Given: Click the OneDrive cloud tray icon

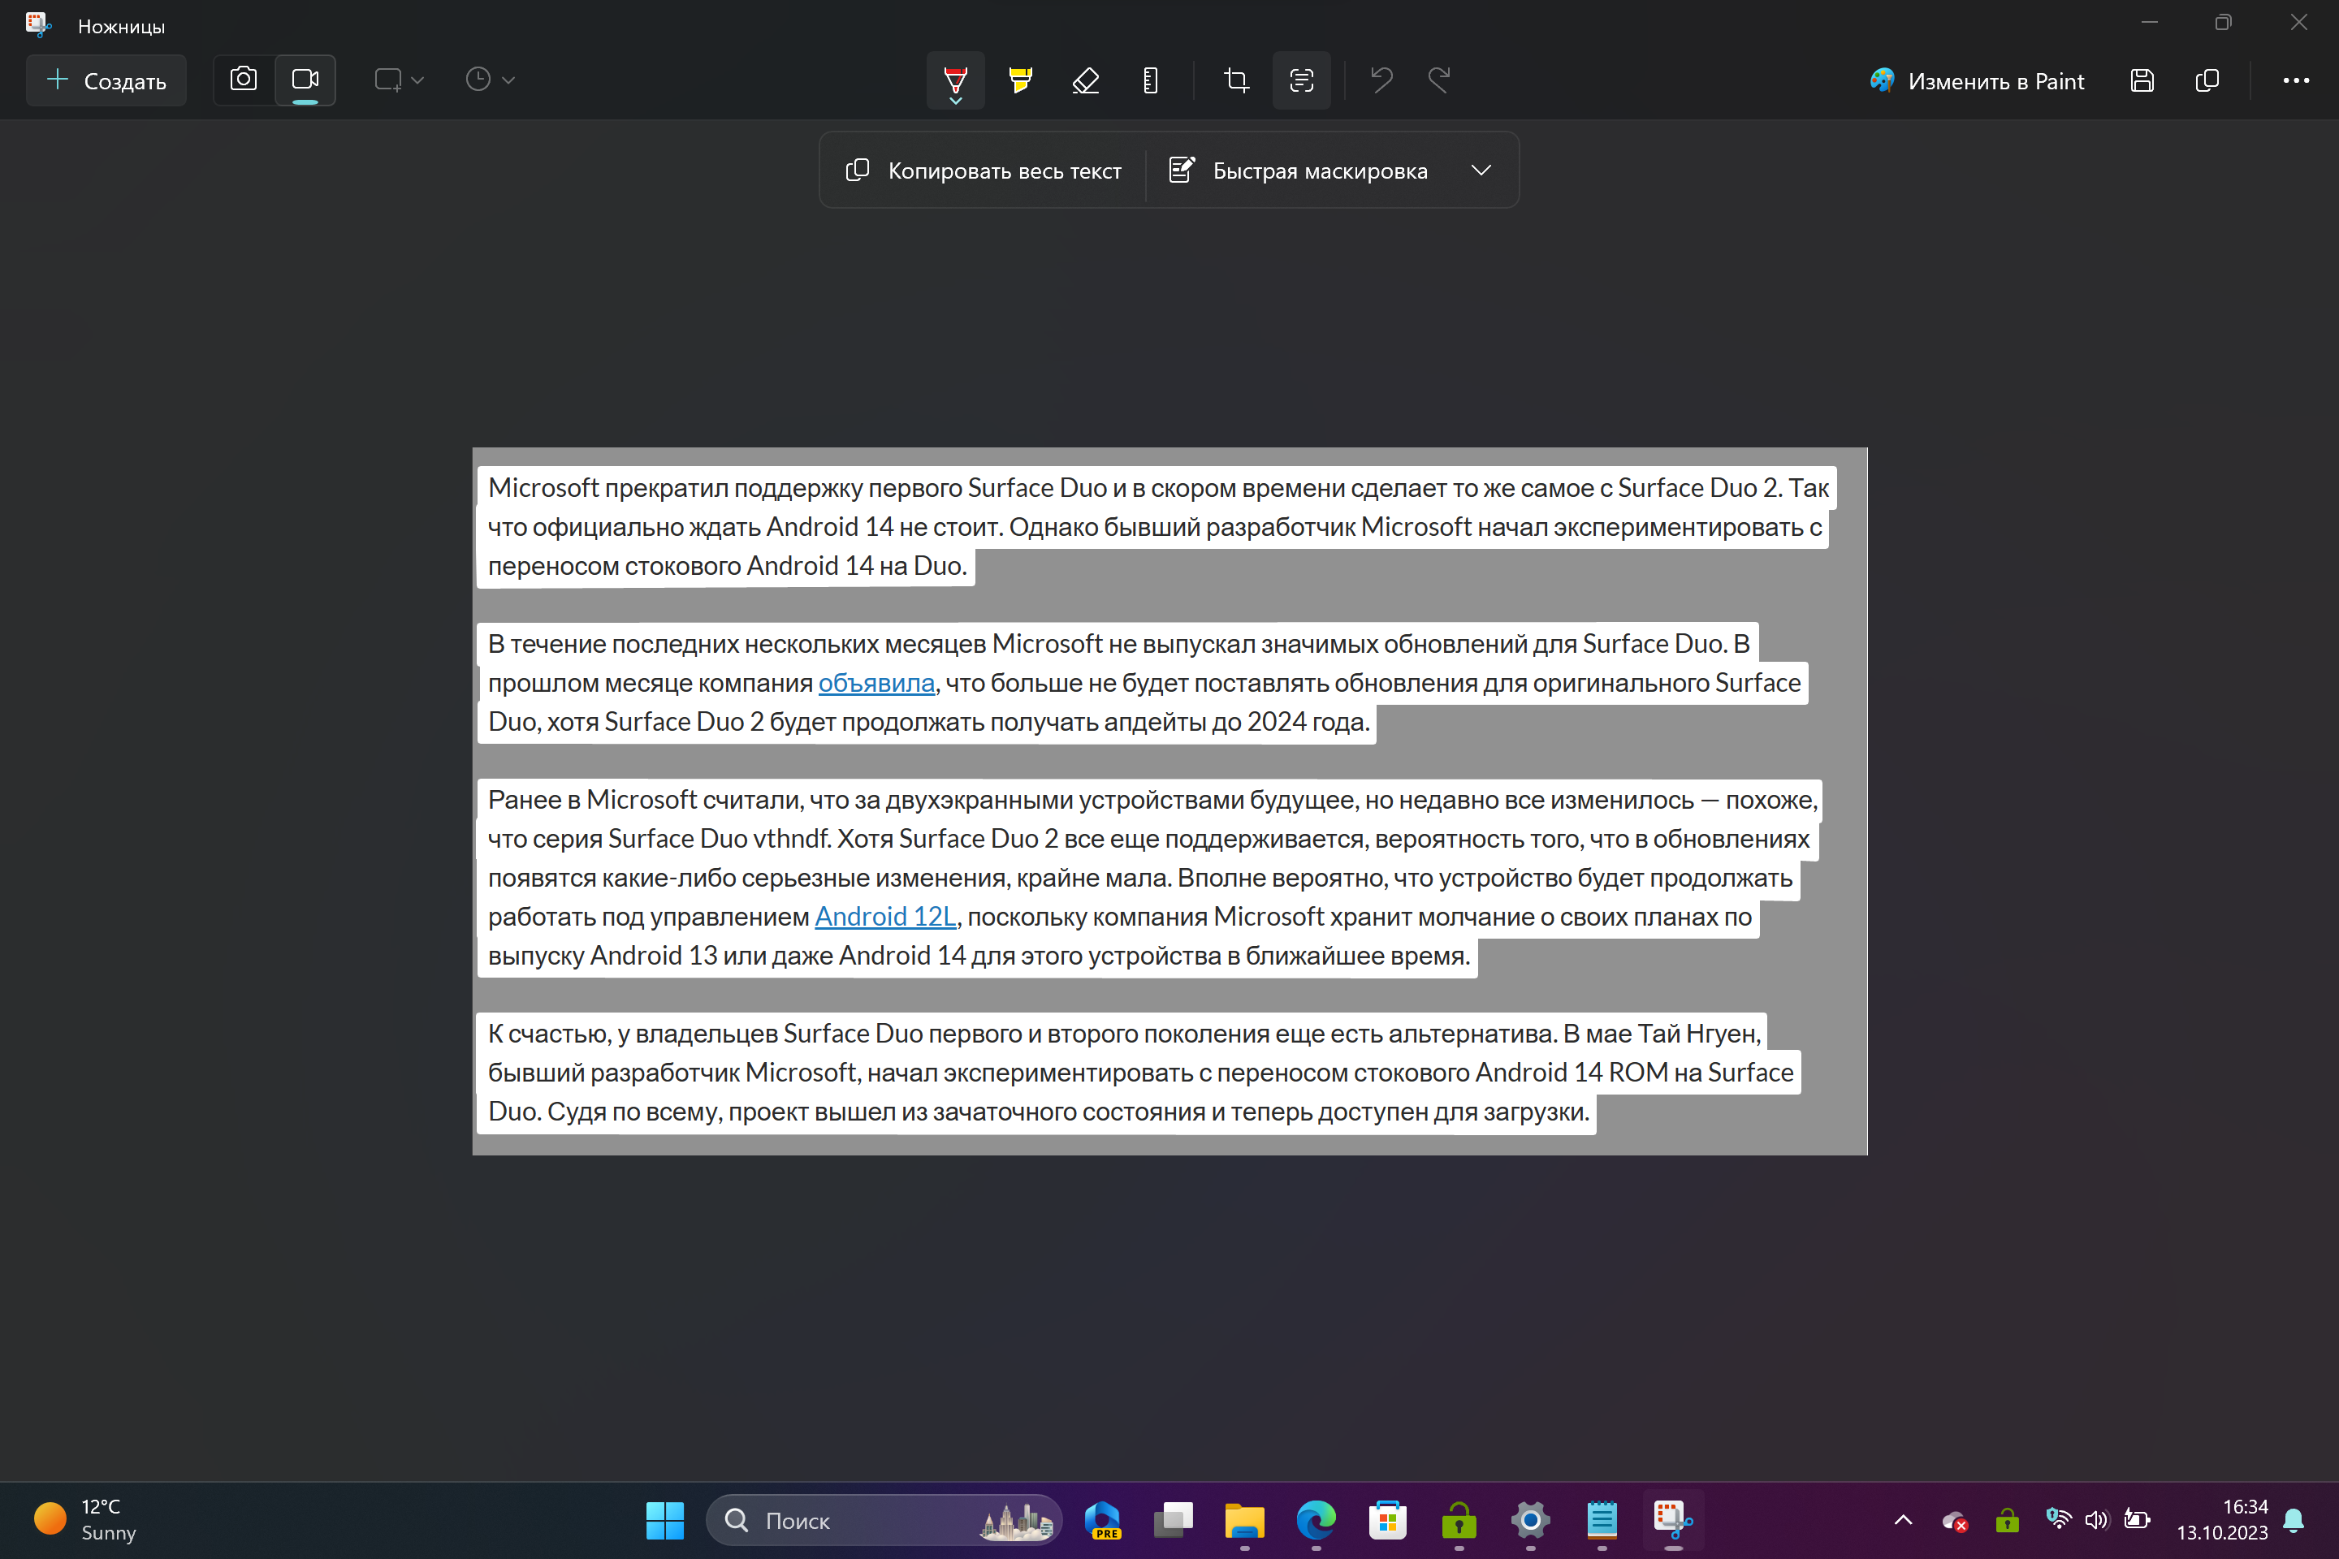Looking at the screenshot, I should click(x=1954, y=1520).
